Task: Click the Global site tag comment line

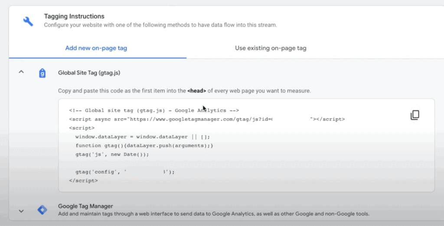Action: click(x=154, y=110)
